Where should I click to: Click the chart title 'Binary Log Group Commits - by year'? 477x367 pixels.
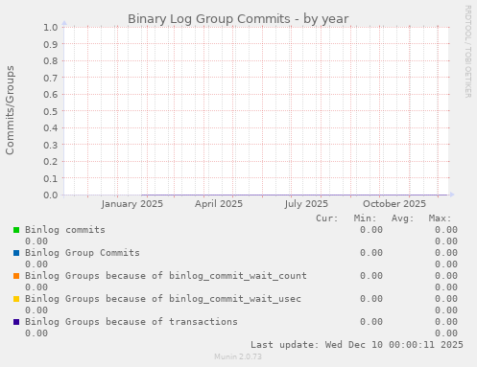[238, 19]
